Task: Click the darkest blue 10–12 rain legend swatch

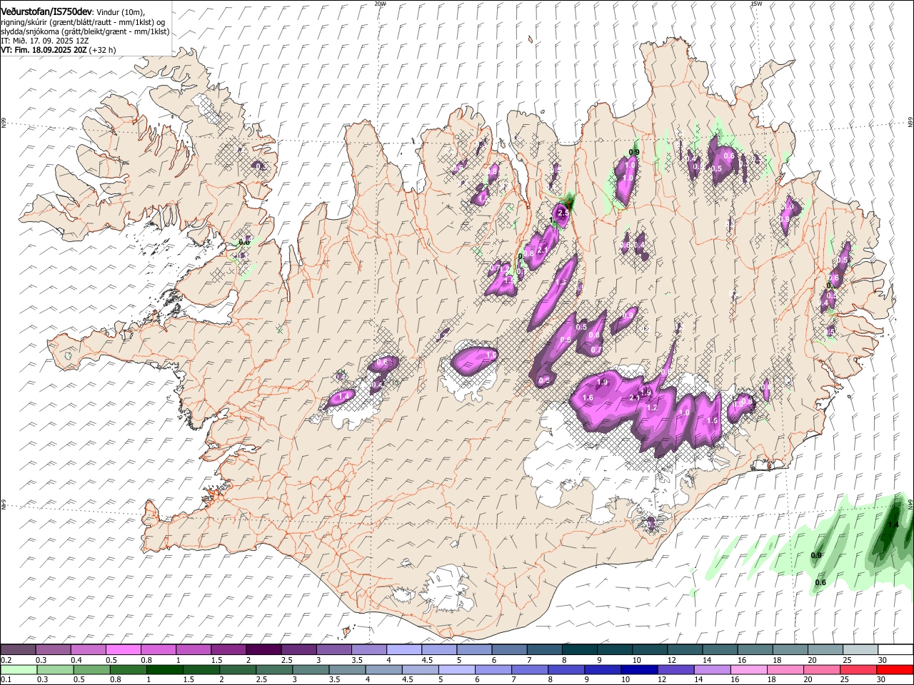Action: coord(639,669)
